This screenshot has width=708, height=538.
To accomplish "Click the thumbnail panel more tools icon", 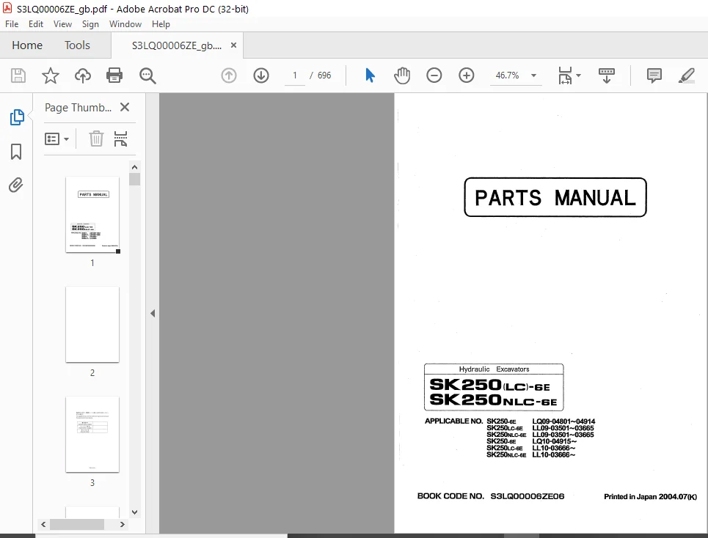I will 120,139.
